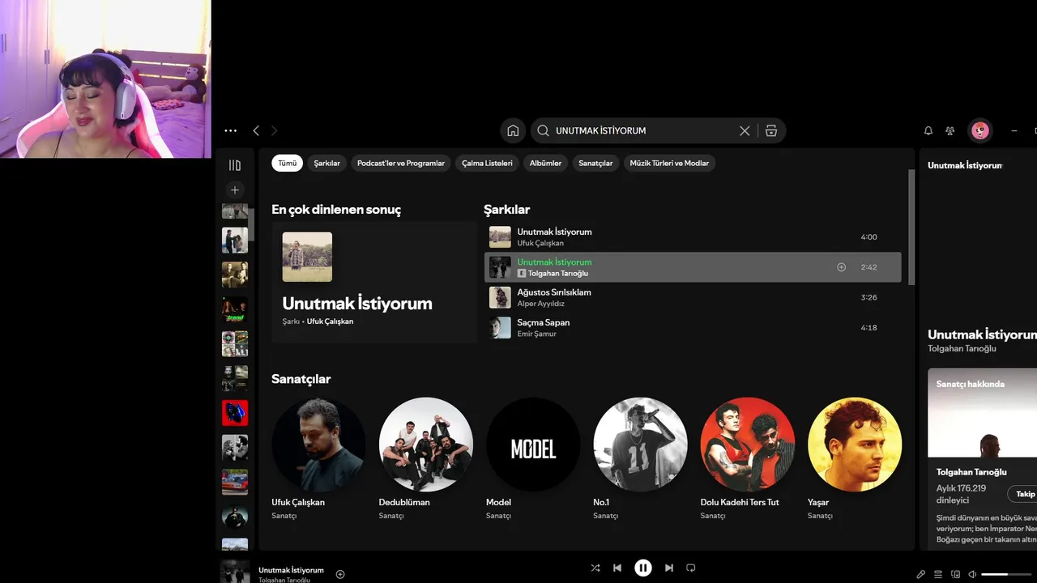
Task: Open No.1 artist card
Action: point(640,458)
